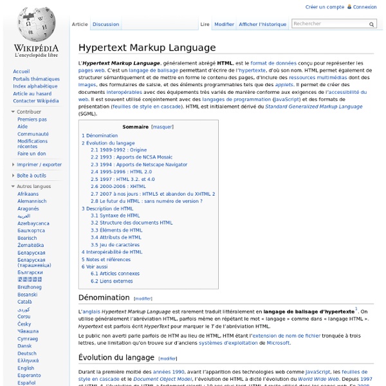The width and height of the screenshot is (386, 386).
Task: Open 3.5 Jeu de caractères entry
Action: click(x=115, y=244)
